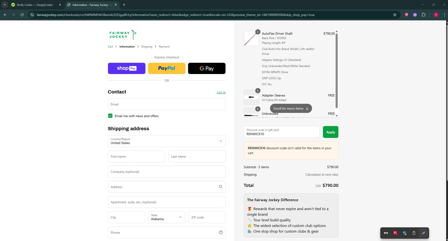Click the Apartment, suite field
The height and width of the screenshot is (241, 448).
(x=167, y=202)
